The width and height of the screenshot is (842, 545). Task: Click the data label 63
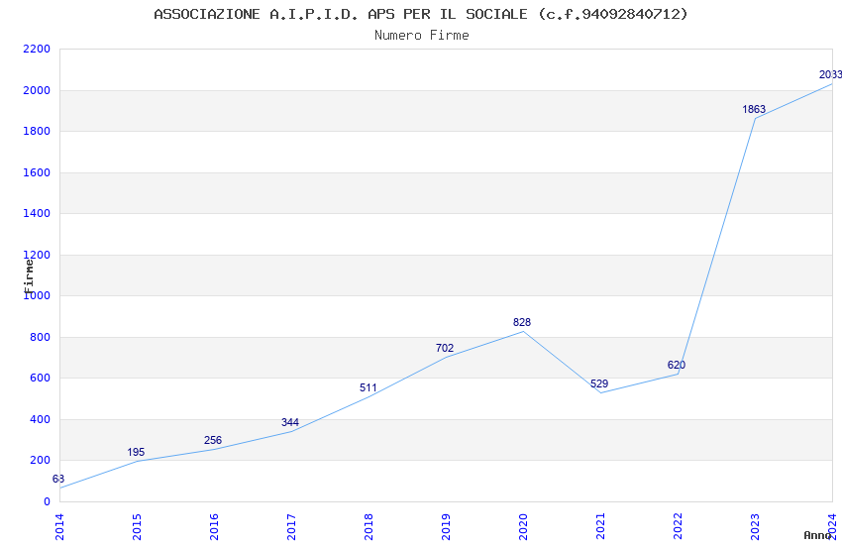58,479
